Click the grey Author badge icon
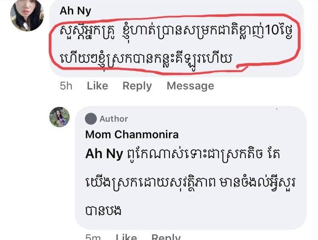 (x=91, y=119)
